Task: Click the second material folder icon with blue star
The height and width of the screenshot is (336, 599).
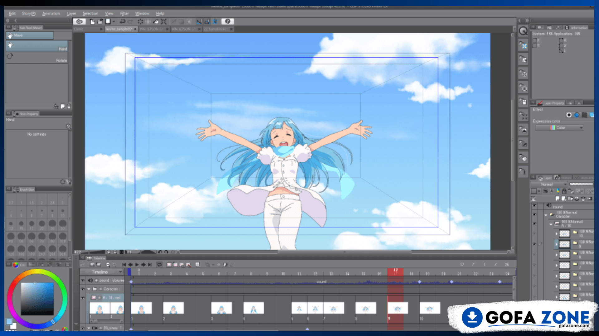Action: (x=523, y=45)
